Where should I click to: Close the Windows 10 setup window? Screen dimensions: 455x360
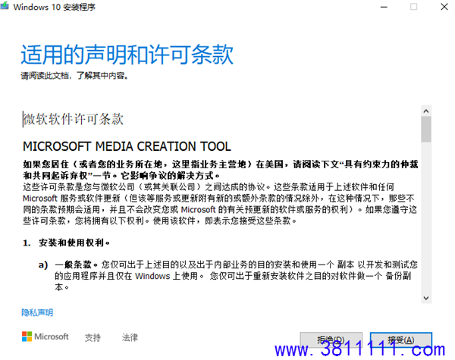click(444, 7)
